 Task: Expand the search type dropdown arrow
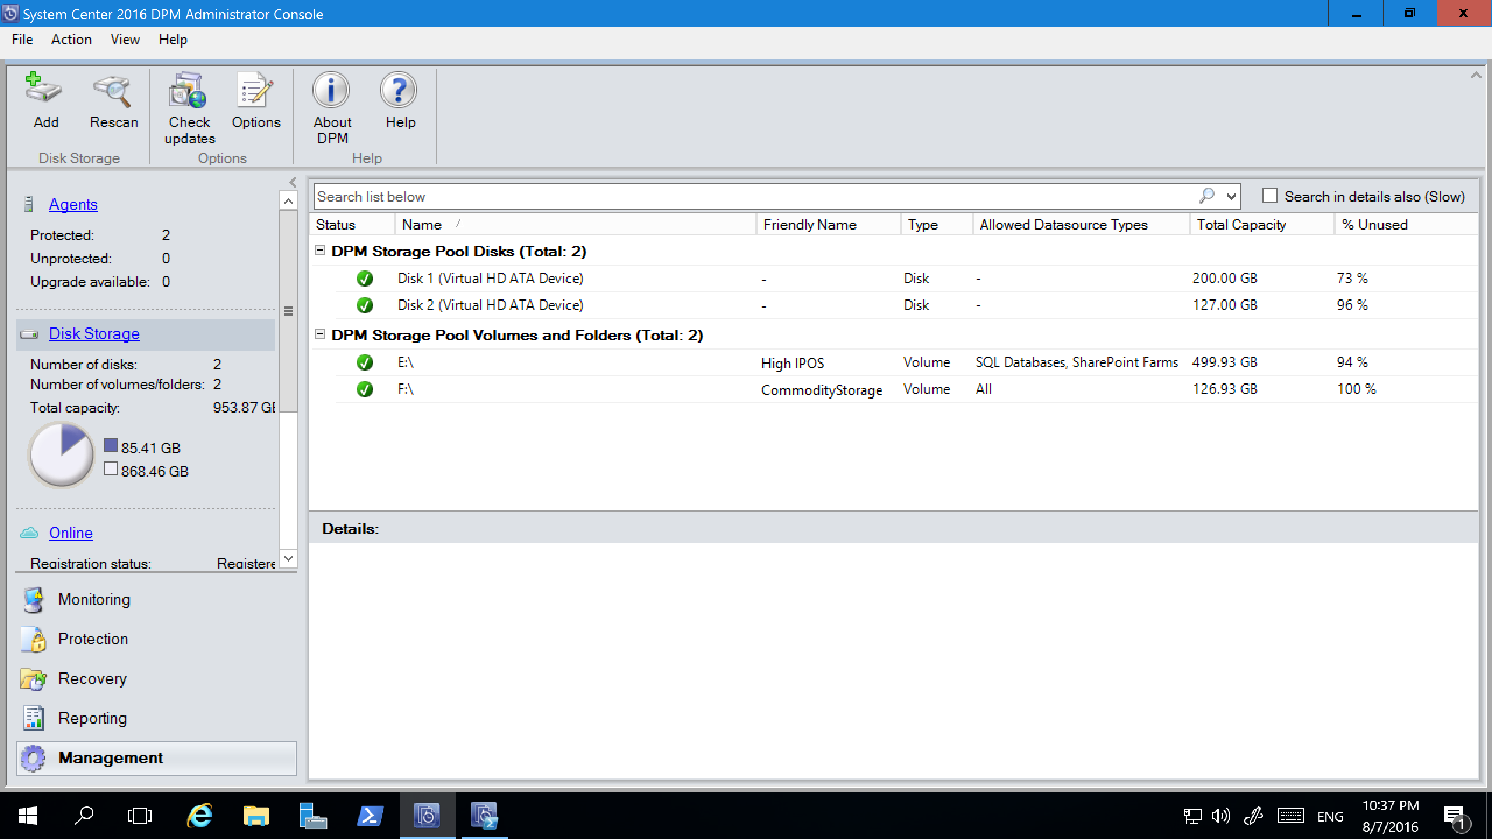[x=1231, y=196]
